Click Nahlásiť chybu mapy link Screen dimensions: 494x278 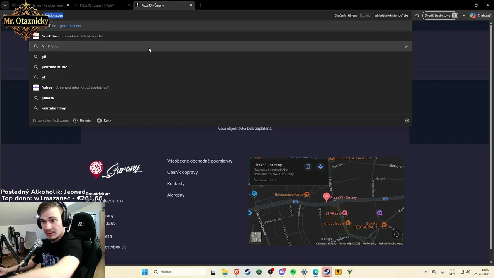[391, 244]
